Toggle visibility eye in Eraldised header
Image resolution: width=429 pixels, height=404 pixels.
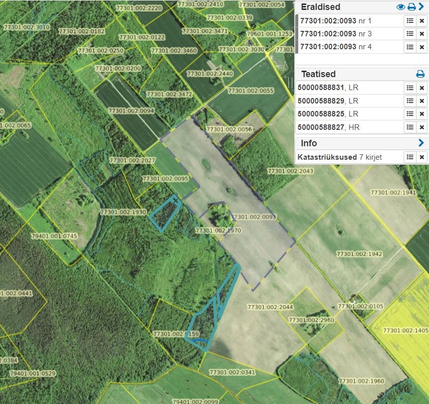[401, 7]
